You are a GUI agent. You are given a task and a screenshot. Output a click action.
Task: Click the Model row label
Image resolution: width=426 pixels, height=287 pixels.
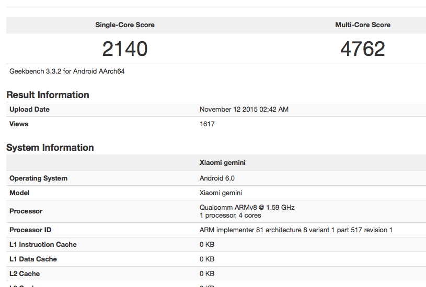[19, 193]
